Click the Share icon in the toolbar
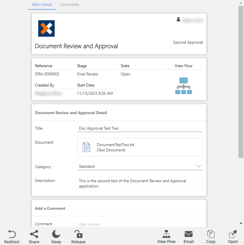Screen dimensions: 244x245 [34, 234]
